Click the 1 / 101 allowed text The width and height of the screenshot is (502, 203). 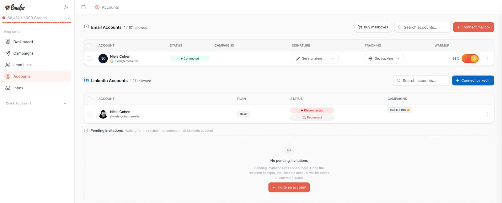136,28
